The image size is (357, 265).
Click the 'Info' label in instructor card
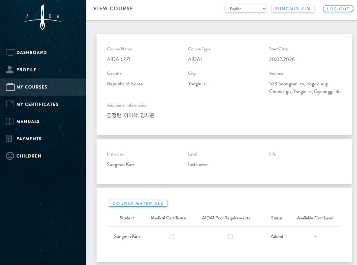(x=272, y=154)
